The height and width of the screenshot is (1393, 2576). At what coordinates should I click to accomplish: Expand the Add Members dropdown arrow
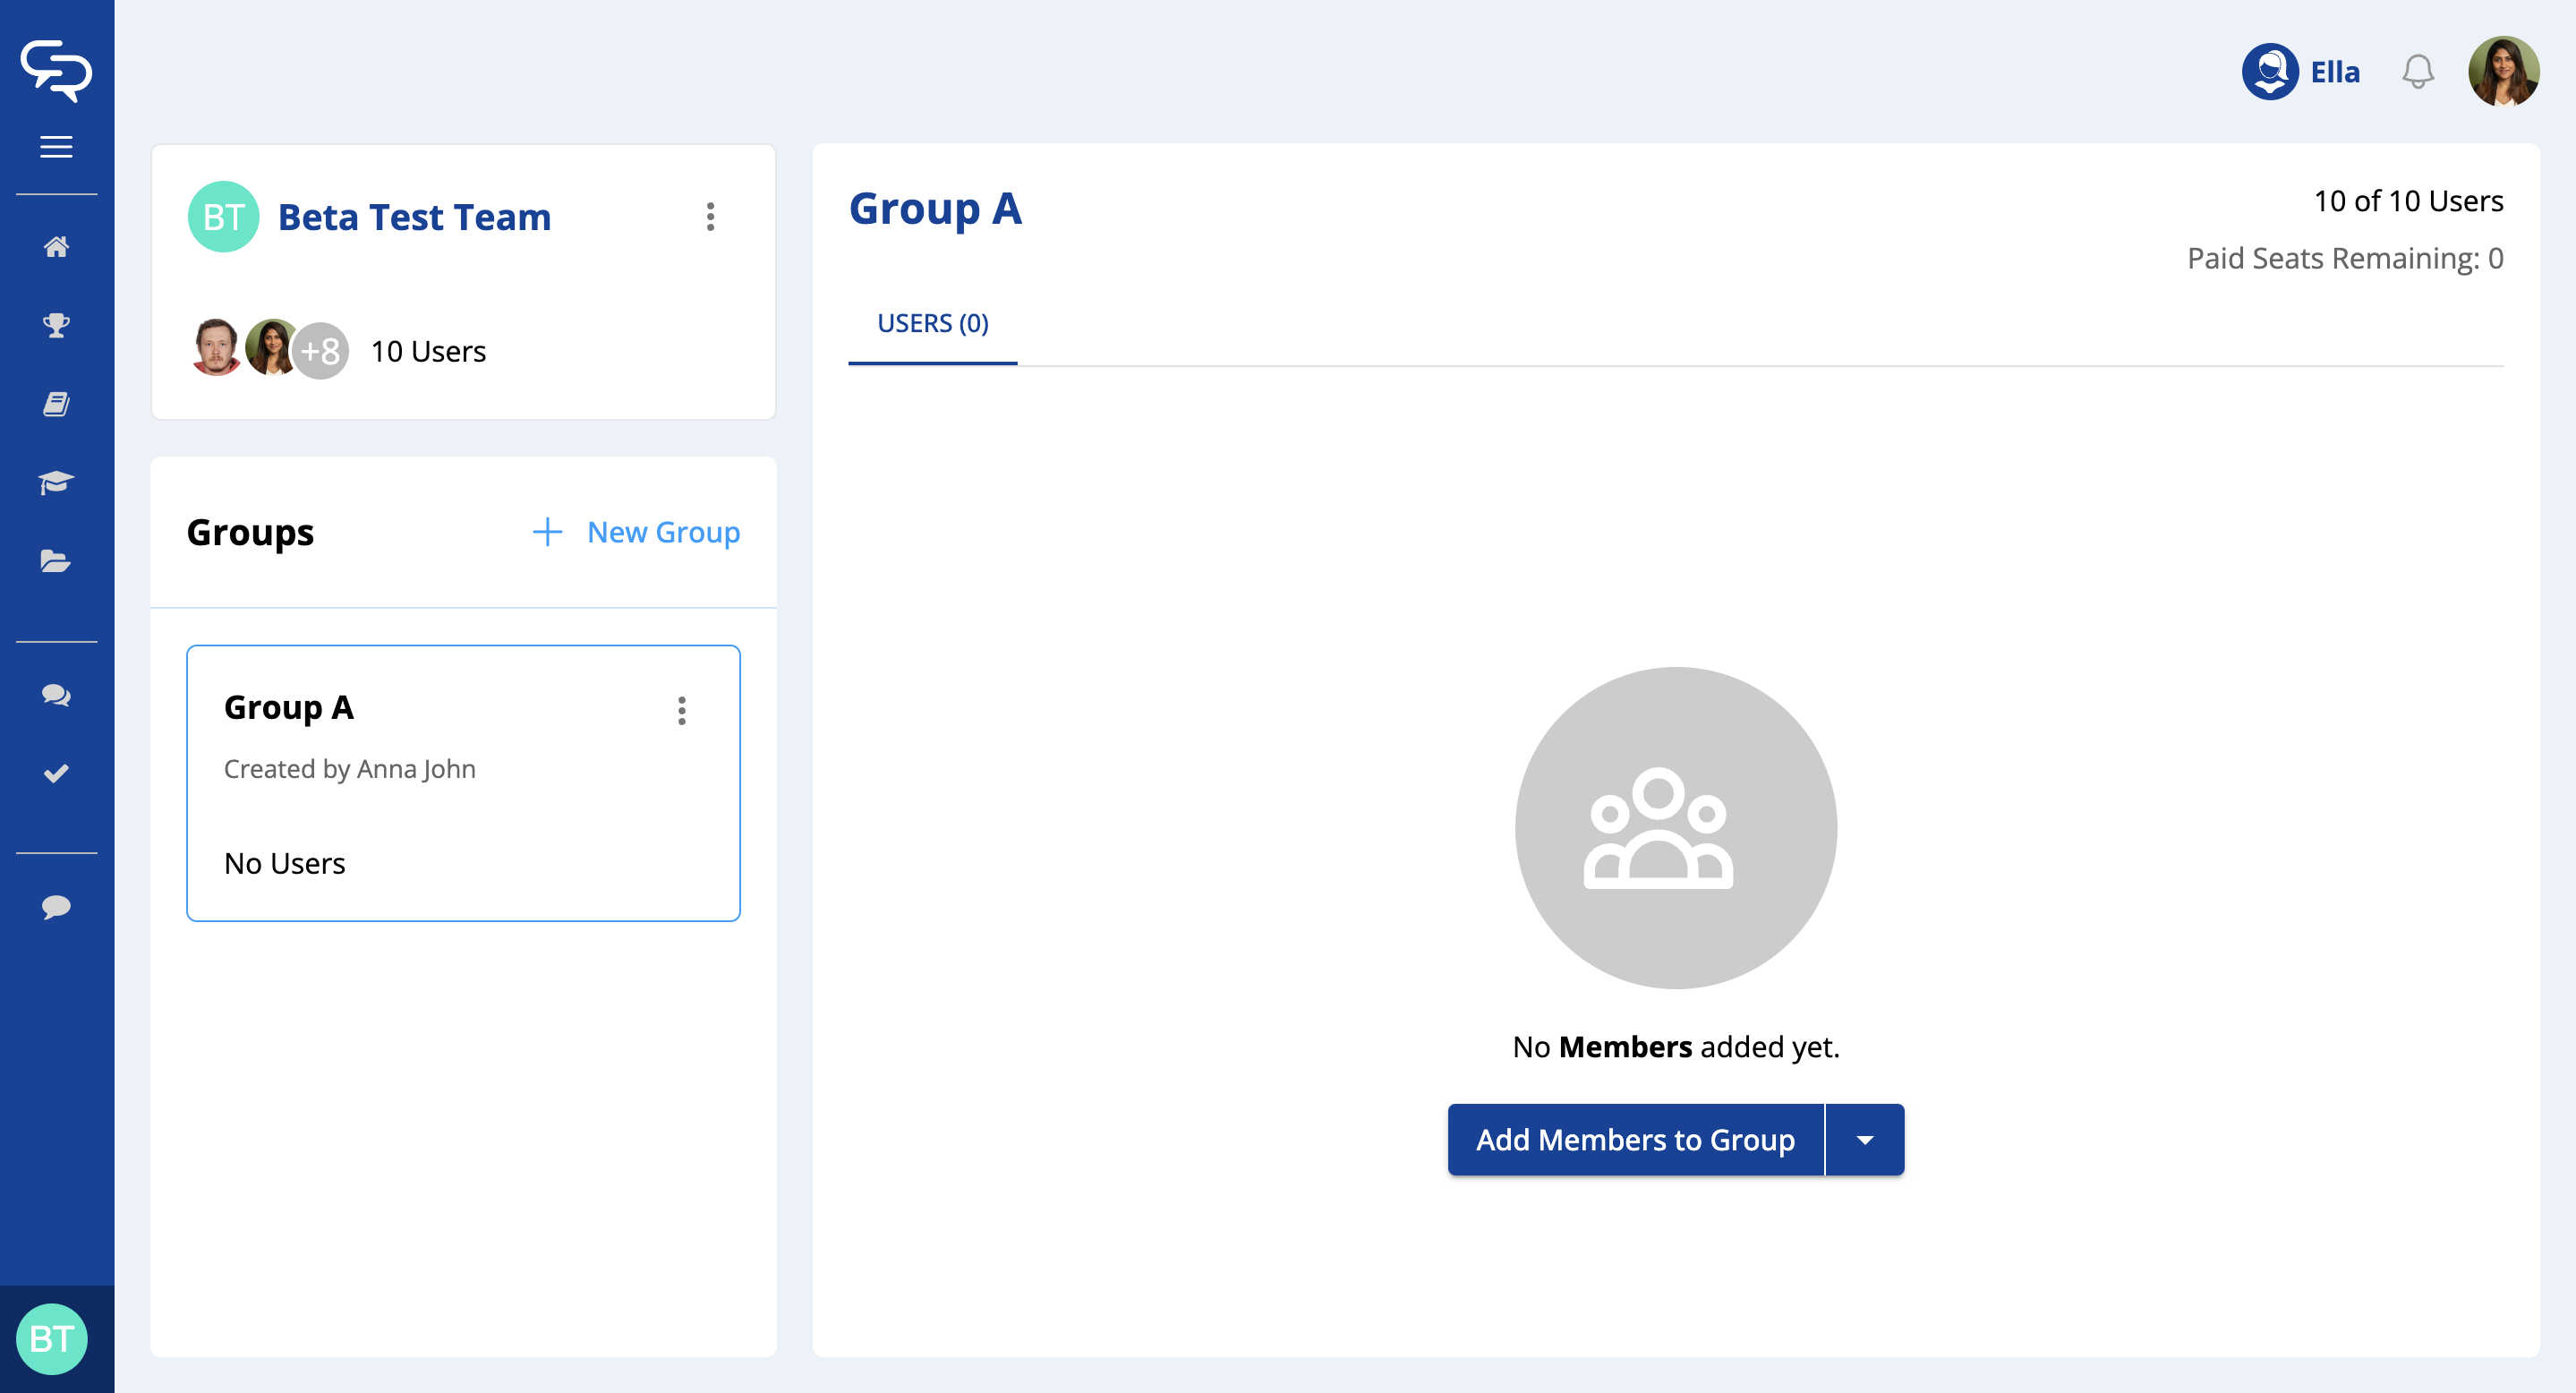click(1864, 1140)
